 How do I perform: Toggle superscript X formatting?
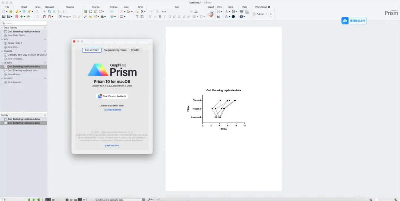click(174, 17)
